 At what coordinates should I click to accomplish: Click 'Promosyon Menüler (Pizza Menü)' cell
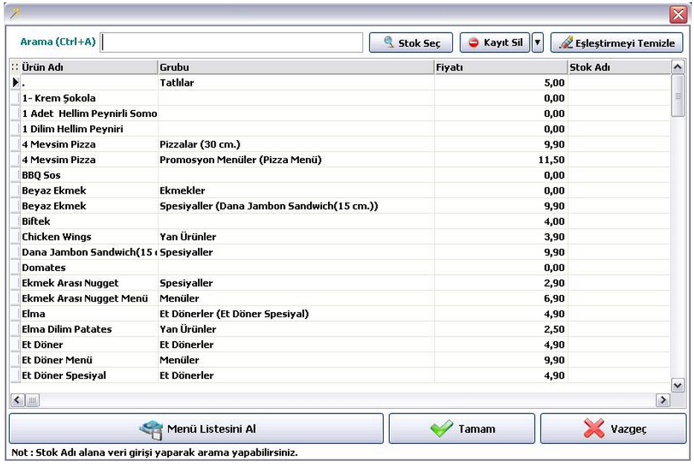click(x=296, y=159)
